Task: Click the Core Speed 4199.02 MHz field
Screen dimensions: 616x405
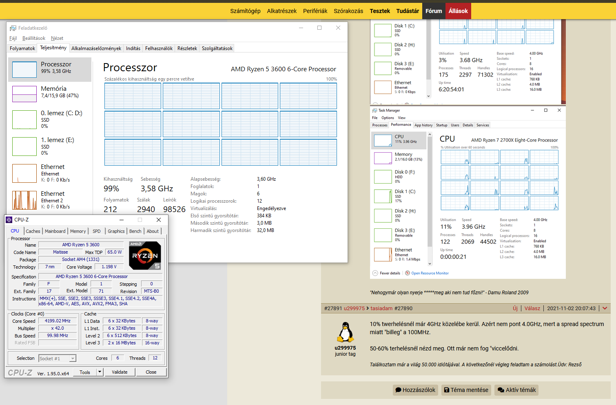Action: tap(58, 321)
